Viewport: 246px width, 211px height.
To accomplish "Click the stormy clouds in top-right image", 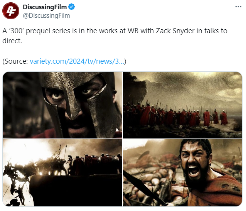I will coord(196,85).
